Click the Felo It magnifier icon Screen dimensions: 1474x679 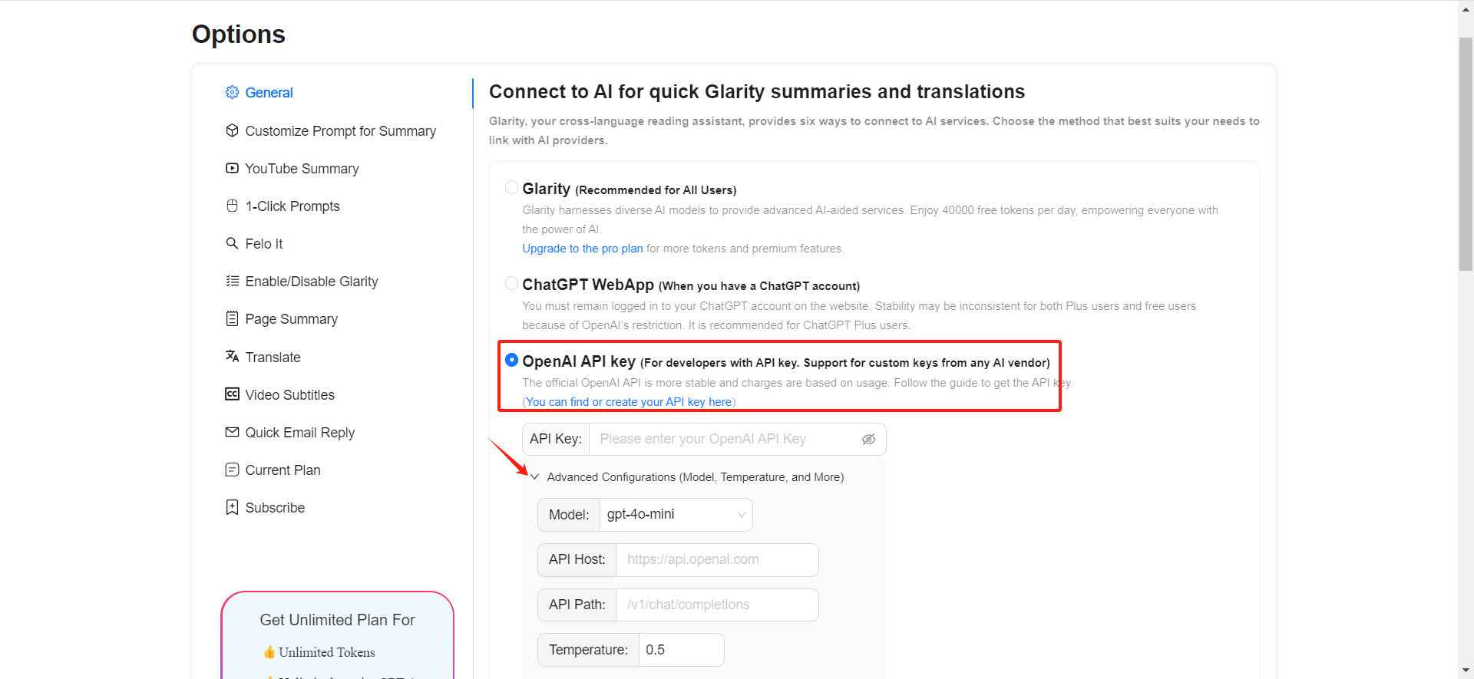coord(232,243)
